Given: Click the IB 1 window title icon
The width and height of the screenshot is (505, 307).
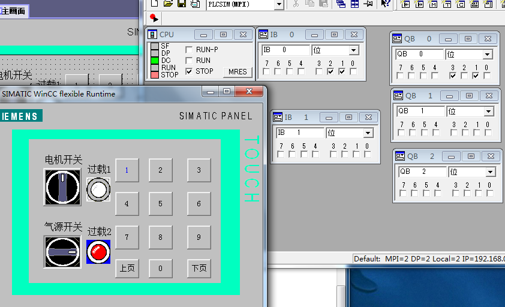Looking at the screenshot, I should [278, 118].
